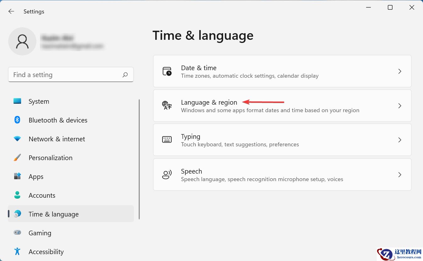This screenshot has height=261, width=423.
Task: Click 'Speech language, speech recognition' description
Action: (x=262, y=179)
